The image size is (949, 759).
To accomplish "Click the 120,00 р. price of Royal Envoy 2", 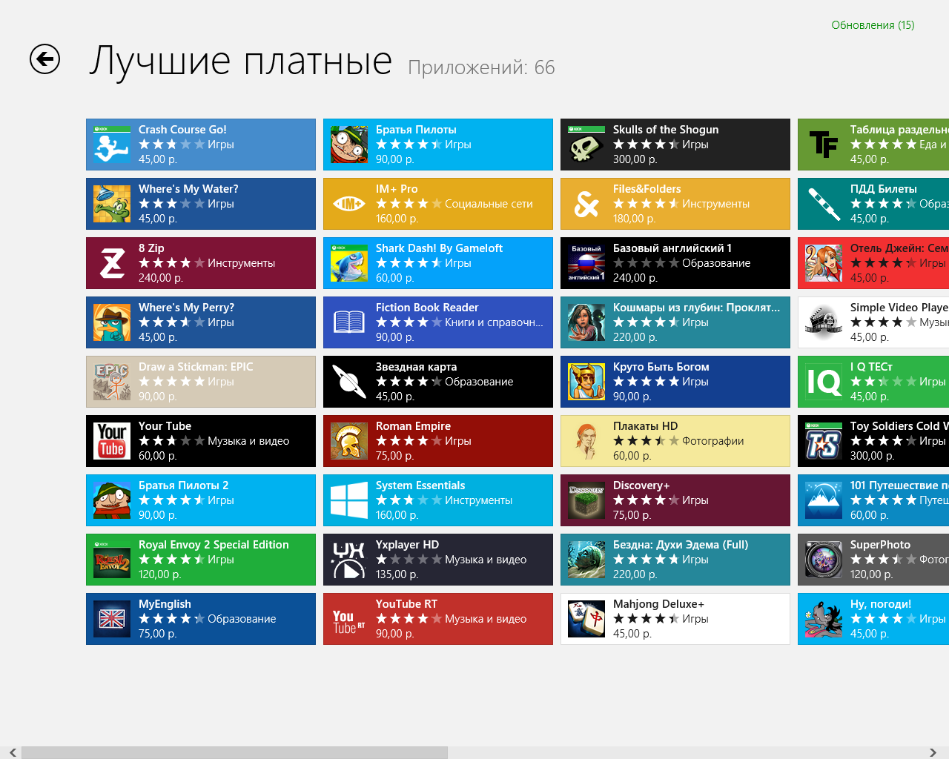I will tap(159, 574).
